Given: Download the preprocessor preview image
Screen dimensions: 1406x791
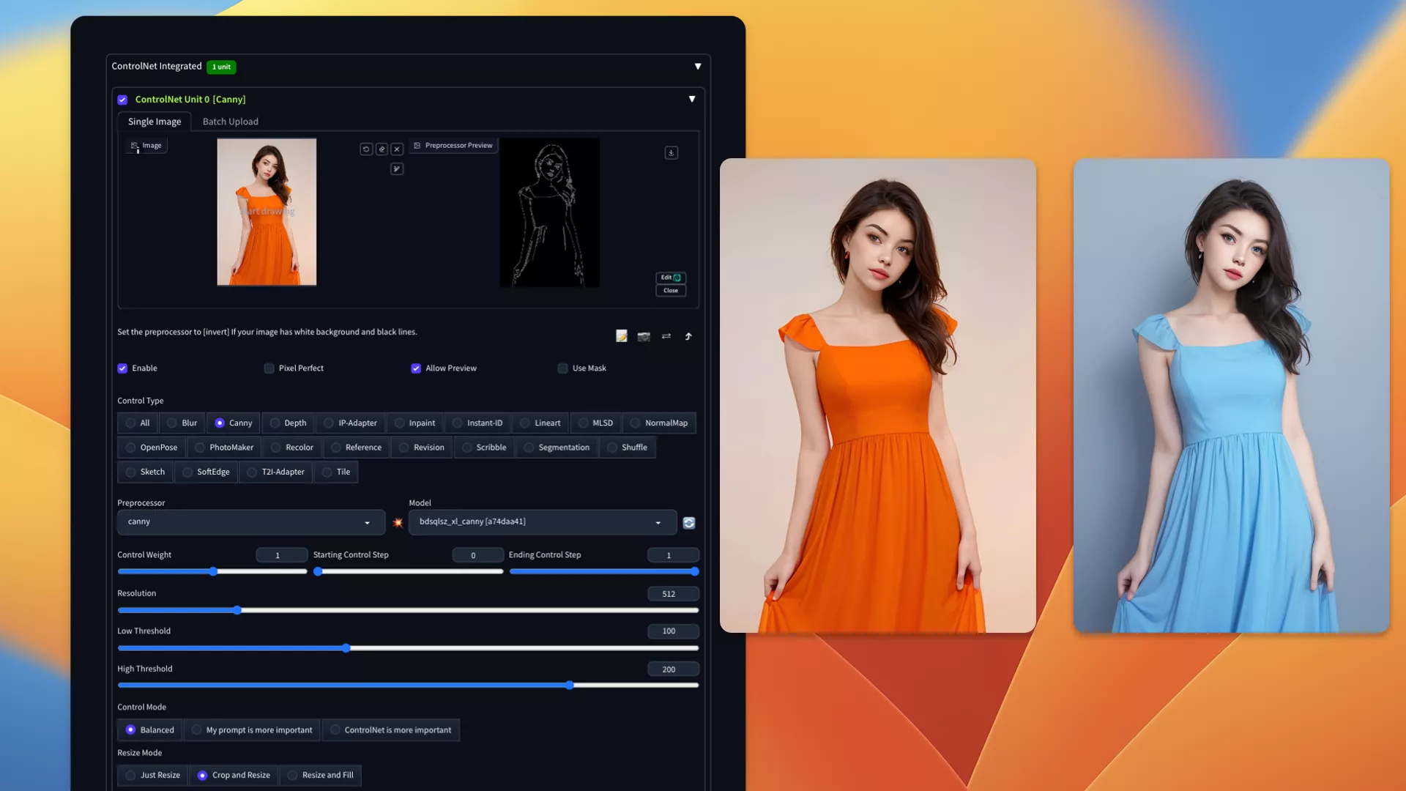Looking at the screenshot, I should [671, 153].
